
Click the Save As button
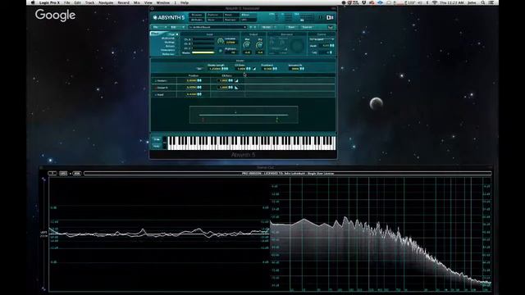[x=307, y=27]
